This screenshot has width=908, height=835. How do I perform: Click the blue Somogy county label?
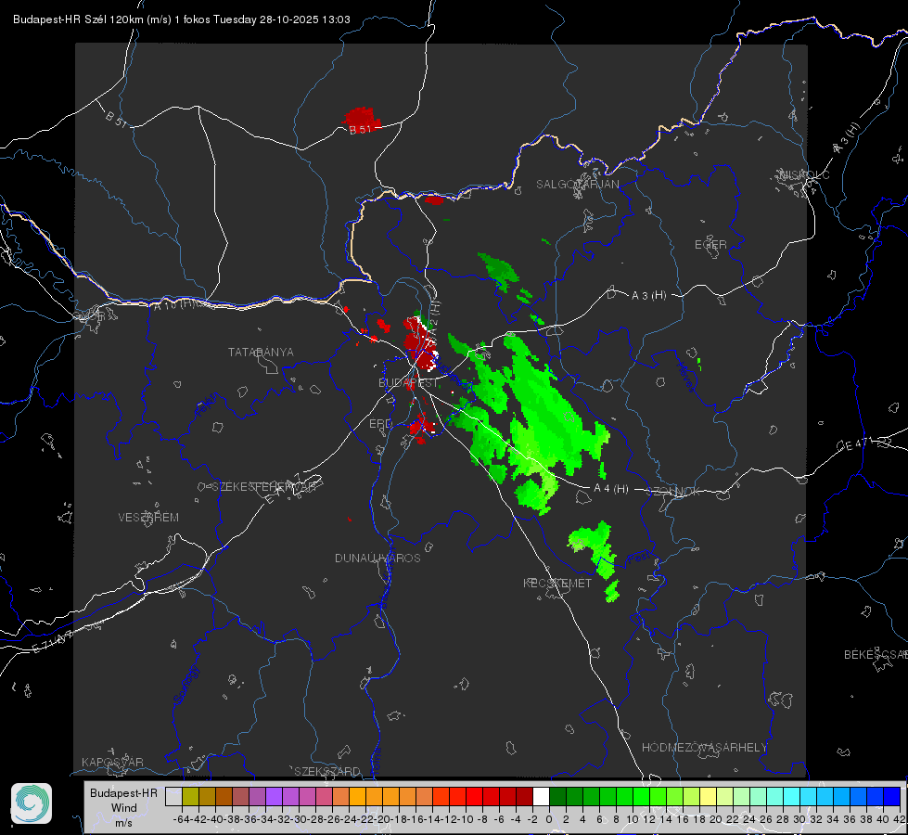point(186,685)
